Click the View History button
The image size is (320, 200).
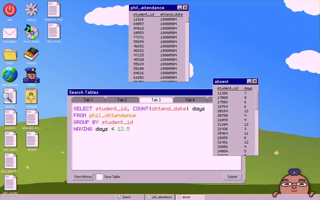click(x=83, y=177)
